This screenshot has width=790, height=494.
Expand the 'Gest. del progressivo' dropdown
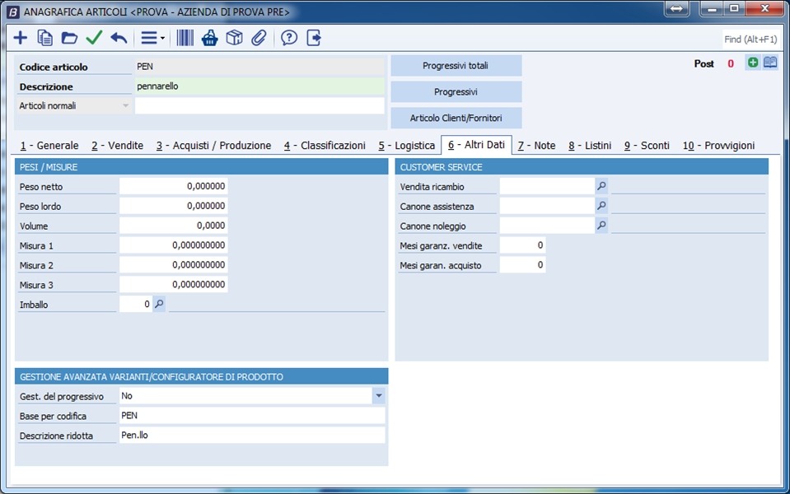[378, 396]
